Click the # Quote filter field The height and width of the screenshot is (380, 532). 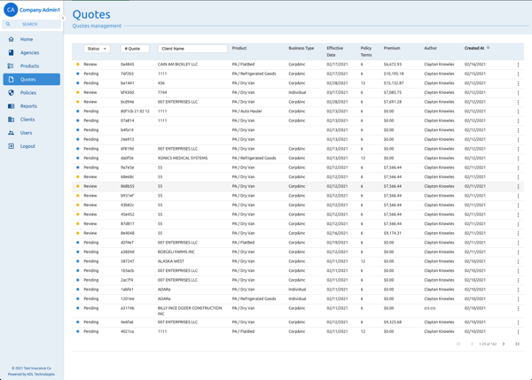(x=135, y=49)
